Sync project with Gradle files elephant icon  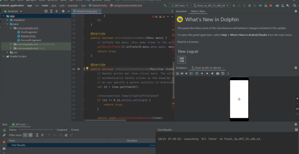[x=277, y=6]
